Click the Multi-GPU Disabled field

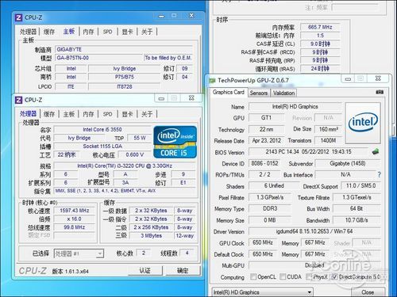pos(314,265)
